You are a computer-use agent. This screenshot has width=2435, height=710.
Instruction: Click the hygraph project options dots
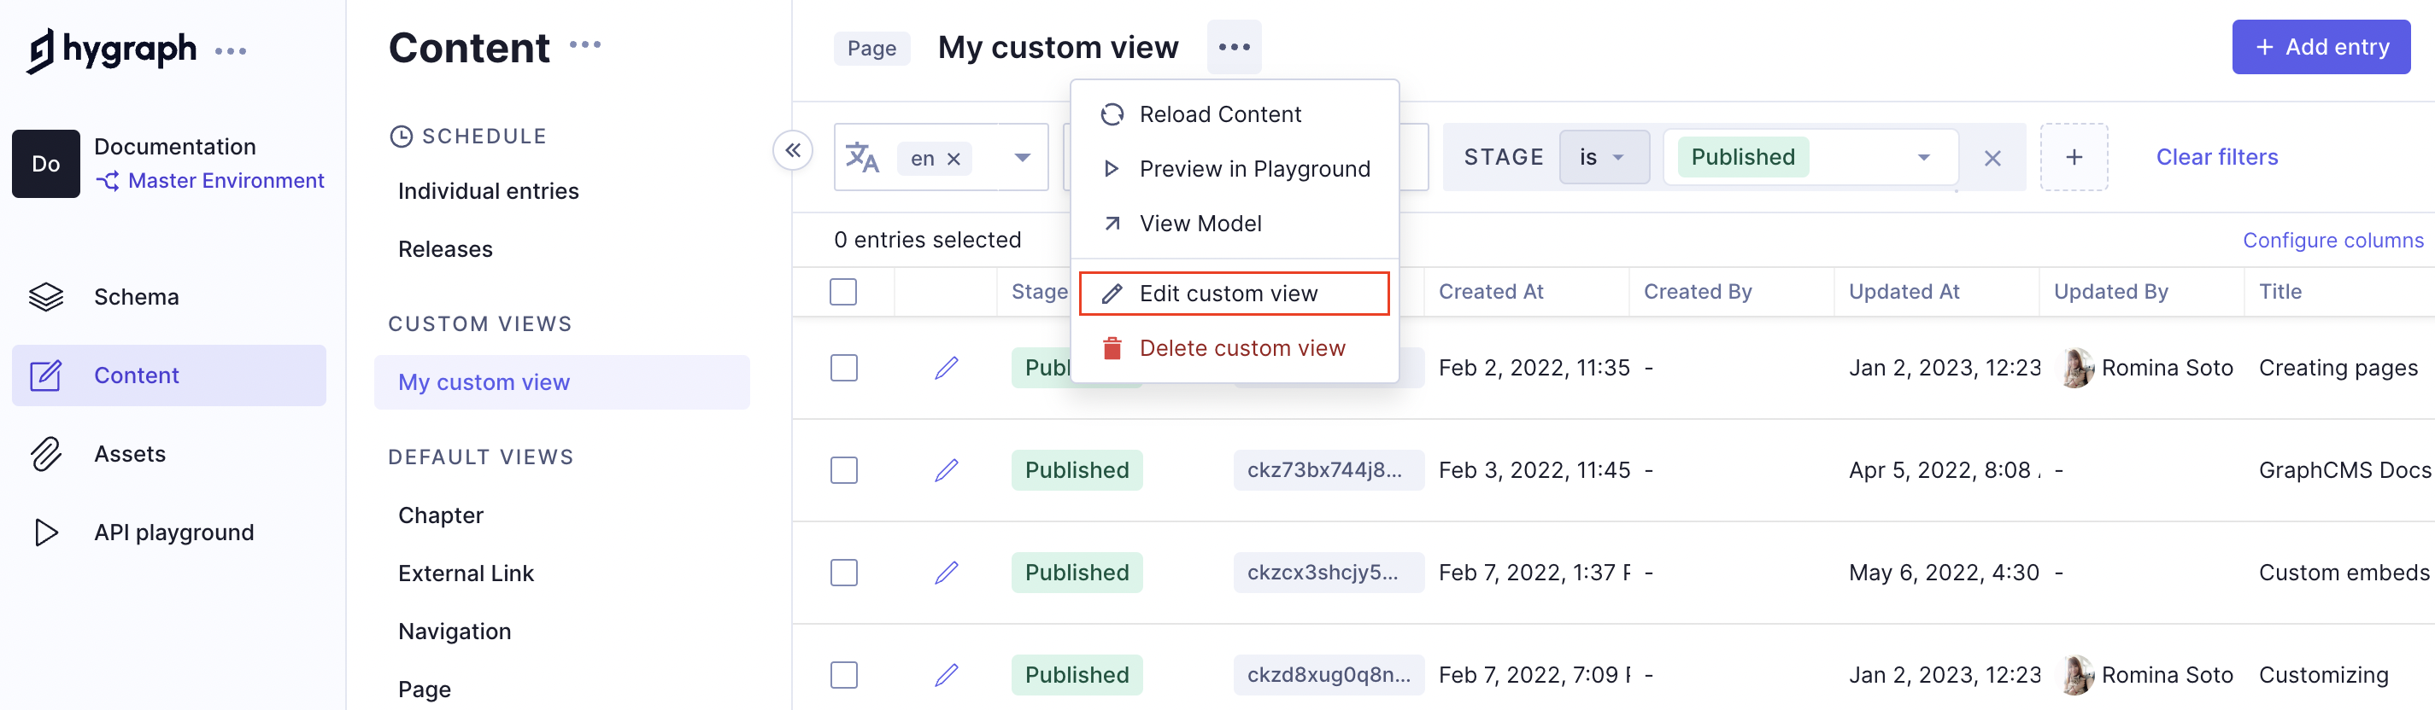[x=231, y=51]
